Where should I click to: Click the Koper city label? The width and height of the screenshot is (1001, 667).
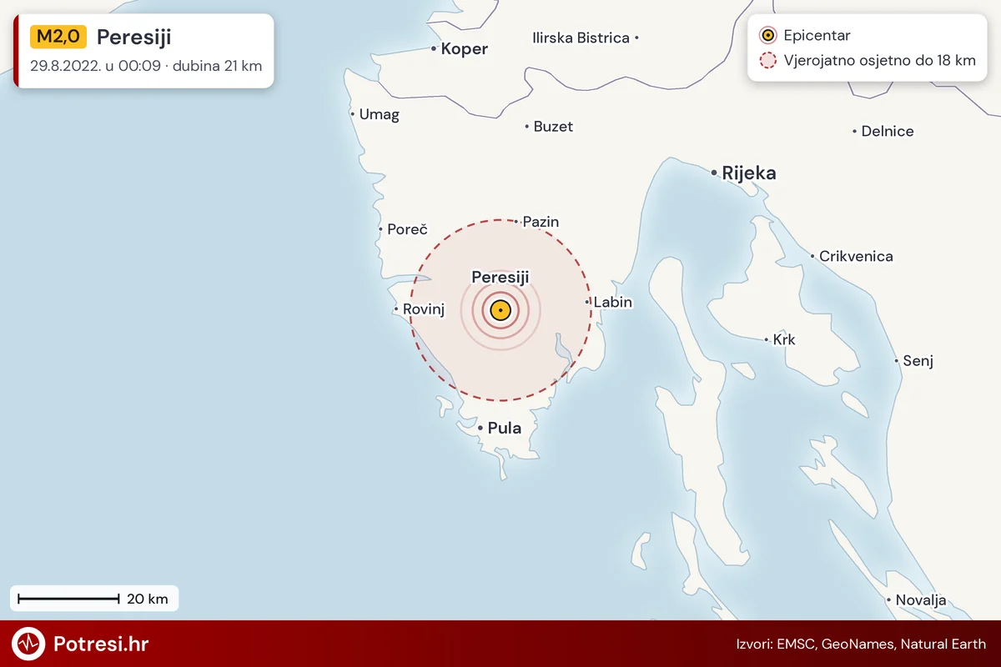[465, 49]
